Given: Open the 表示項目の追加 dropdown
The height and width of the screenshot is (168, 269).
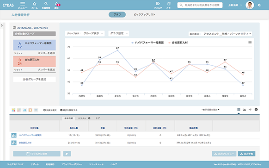Looking at the screenshot, I should pos(210,110).
